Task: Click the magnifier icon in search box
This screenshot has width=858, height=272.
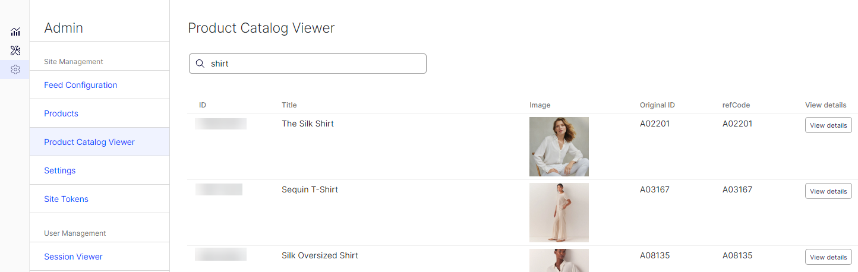Action: click(200, 64)
